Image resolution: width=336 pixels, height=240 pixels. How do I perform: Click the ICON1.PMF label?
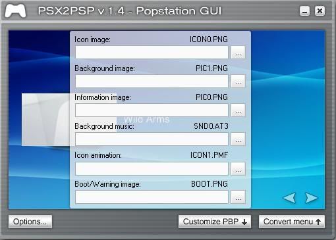[209, 155]
